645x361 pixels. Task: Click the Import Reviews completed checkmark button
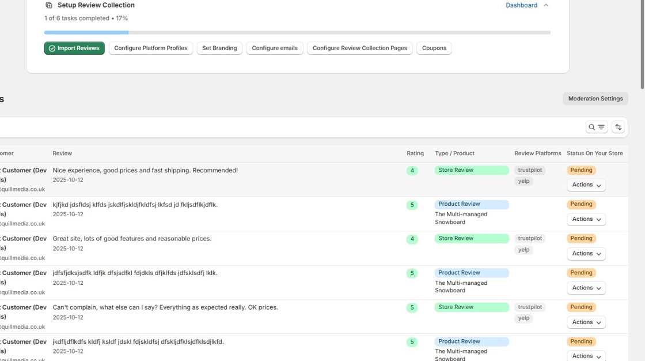(74, 48)
